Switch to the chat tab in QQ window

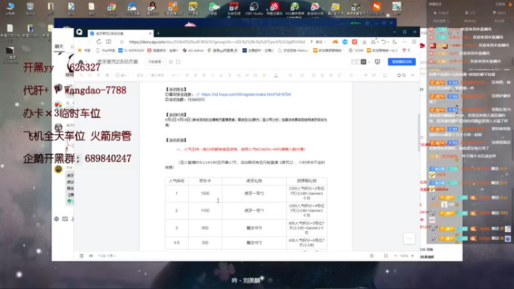pyautogui.click(x=59, y=46)
